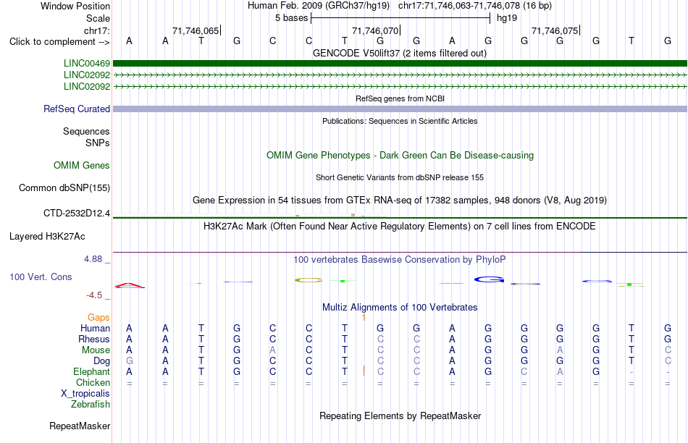688x443 pixels.
Task: Select the Rhesus alignment row label
Action: coord(94,339)
